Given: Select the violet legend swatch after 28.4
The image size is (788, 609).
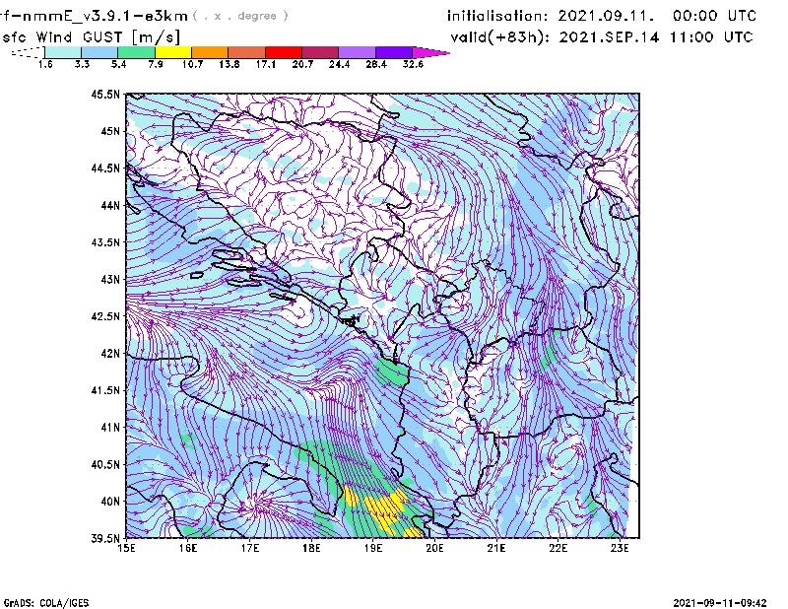Looking at the screenshot, I should (394, 52).
